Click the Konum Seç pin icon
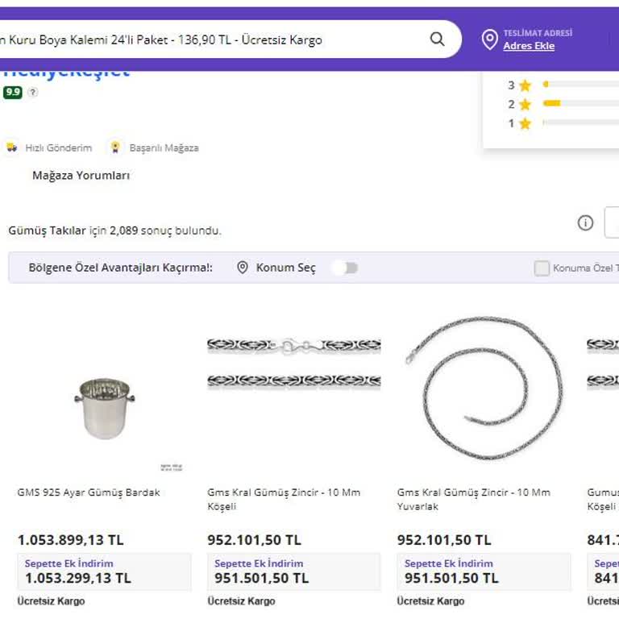The width and height of the screenshot is (619, 619). (x=243, y=268)
